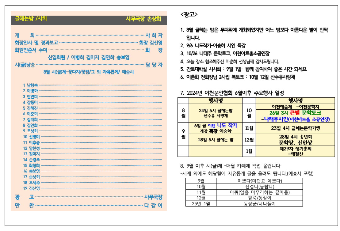Select reader list row '17 손상희'

[x=92, y=177]
